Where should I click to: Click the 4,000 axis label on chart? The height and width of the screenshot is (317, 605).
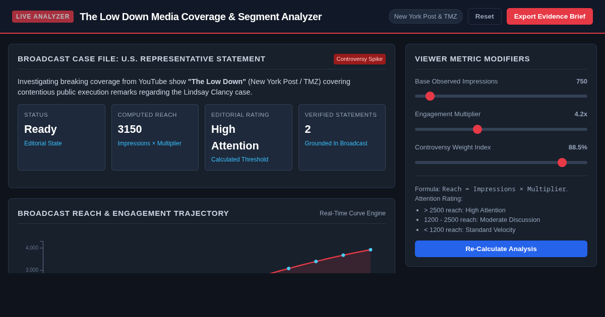click(x=32, y=248)
